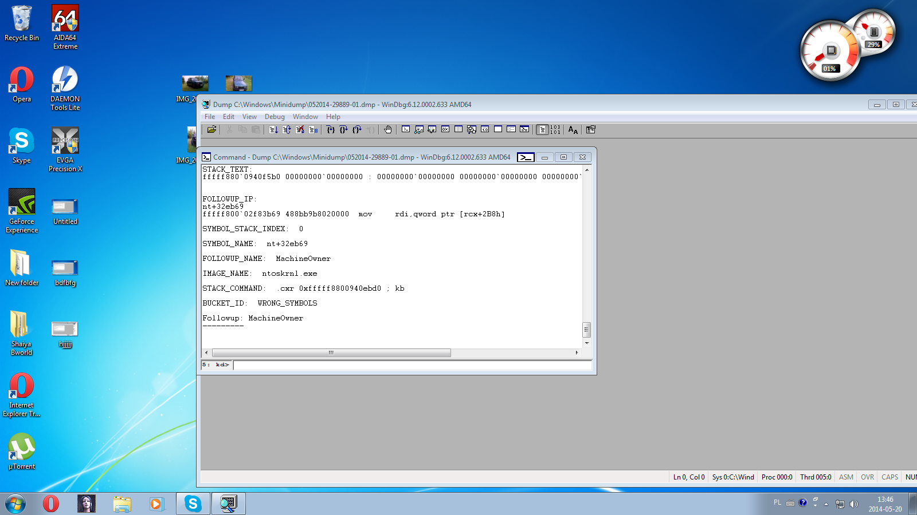Open the Watch window toolbar icon
This screenshot has height=515, width=917.
coord(419,130)
